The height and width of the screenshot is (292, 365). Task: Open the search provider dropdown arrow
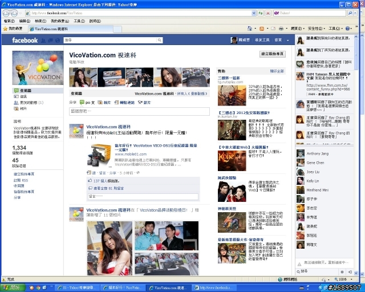(x=355, y=13)
